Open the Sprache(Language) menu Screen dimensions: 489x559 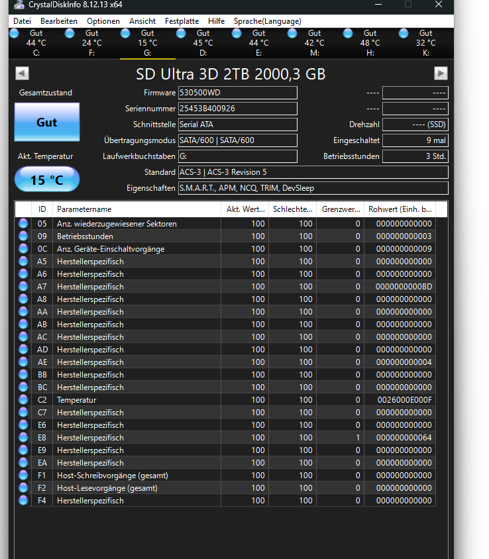click(x=268, y=21)
